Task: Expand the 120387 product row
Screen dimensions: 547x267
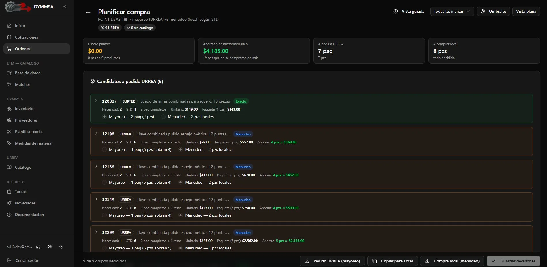Action: pos(96,101)
